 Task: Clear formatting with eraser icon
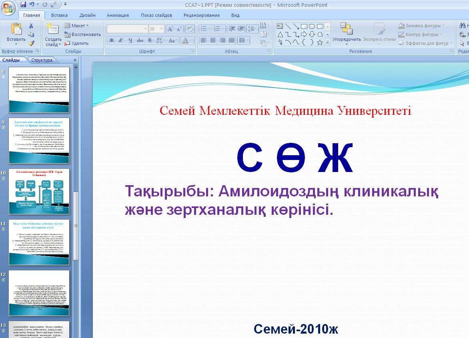(190, 29)
